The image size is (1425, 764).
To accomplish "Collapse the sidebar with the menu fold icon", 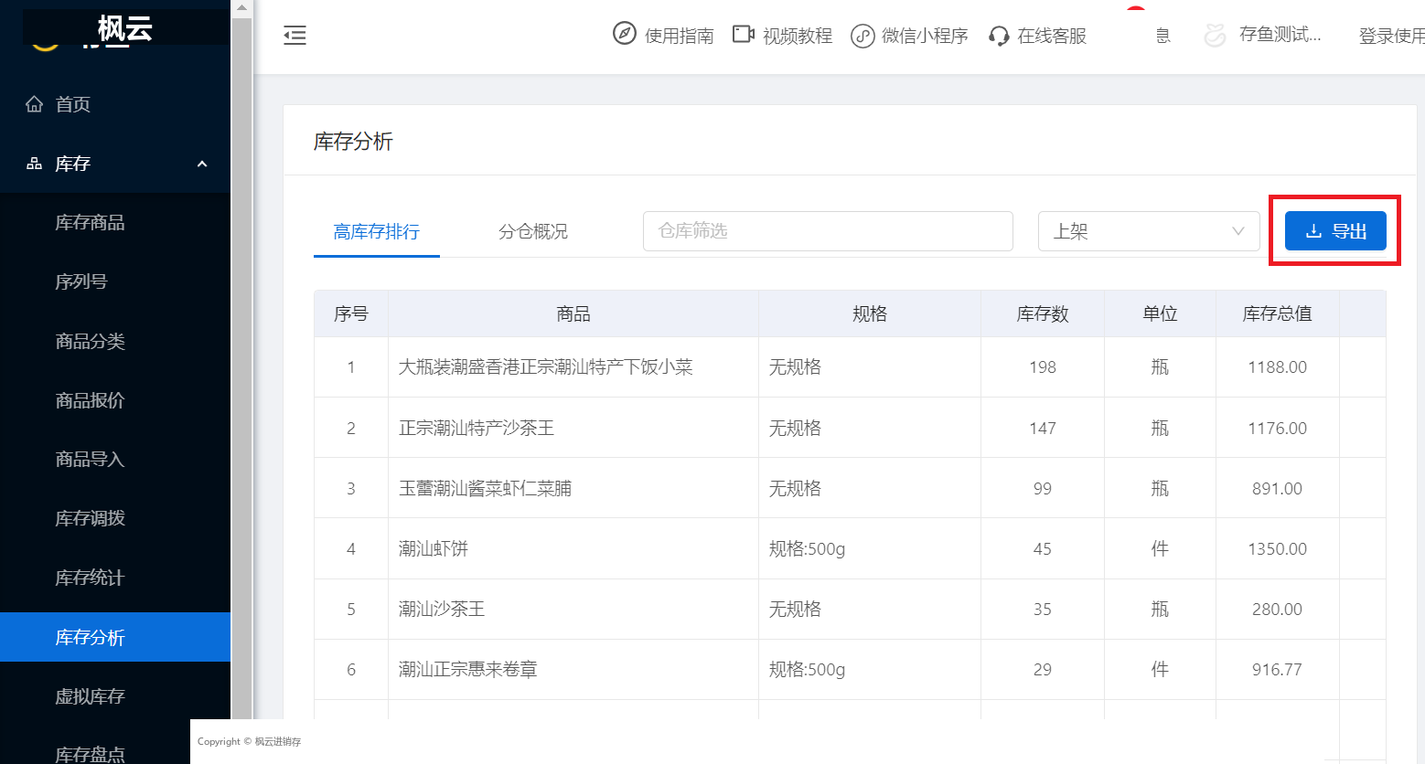I will pos(295,36).
